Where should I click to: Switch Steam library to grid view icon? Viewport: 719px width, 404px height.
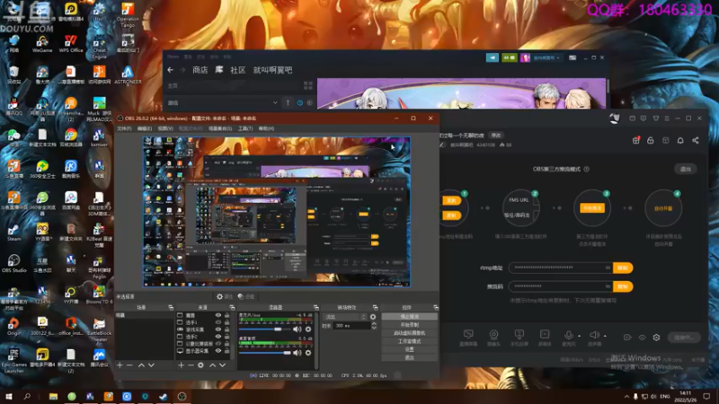tap(308, 85)
